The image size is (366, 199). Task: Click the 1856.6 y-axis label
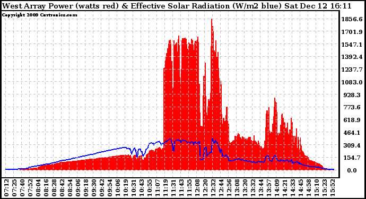point(352,19)
